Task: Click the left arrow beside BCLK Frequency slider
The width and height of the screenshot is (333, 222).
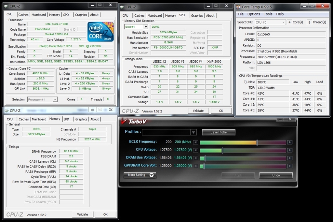Action: point(195,142)
